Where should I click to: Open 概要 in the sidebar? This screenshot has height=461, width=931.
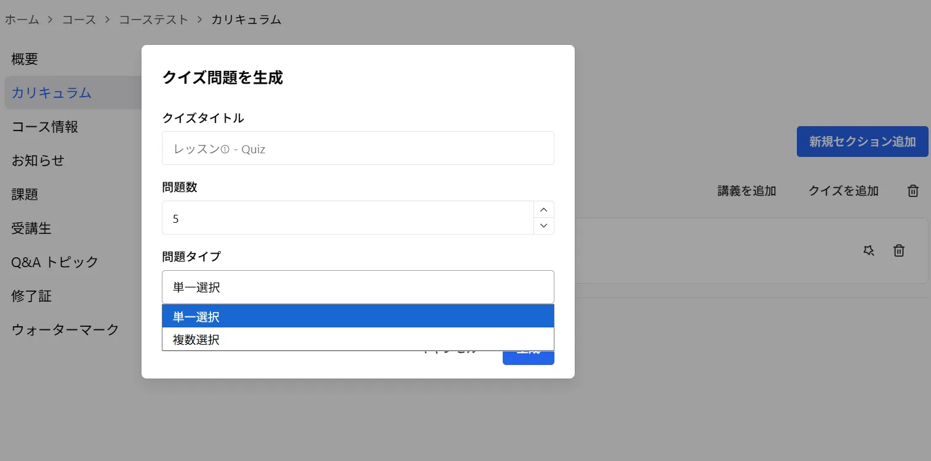click(25, 59)
